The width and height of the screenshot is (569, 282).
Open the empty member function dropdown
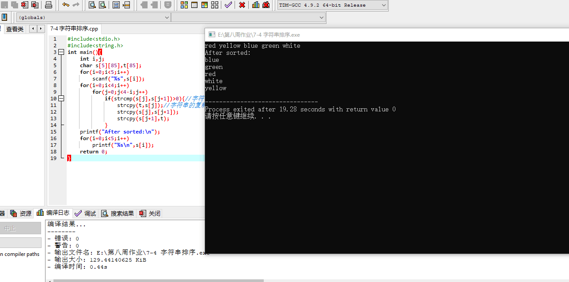click(x=248, y=17)
